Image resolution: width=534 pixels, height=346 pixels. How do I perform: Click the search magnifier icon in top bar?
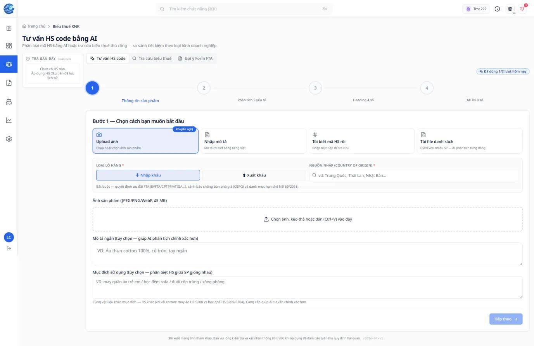[x=162, y=9]
